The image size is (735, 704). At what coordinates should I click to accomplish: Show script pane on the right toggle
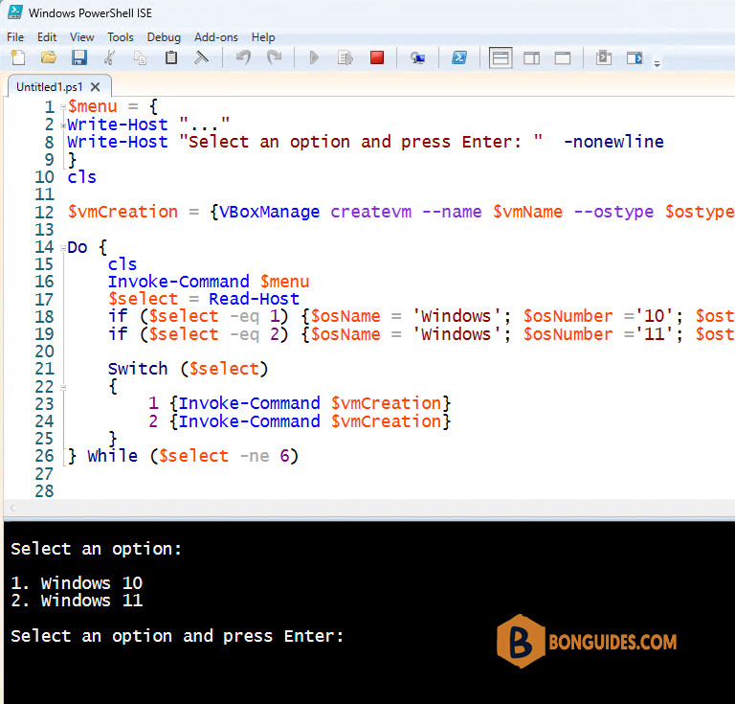point(531,58)
